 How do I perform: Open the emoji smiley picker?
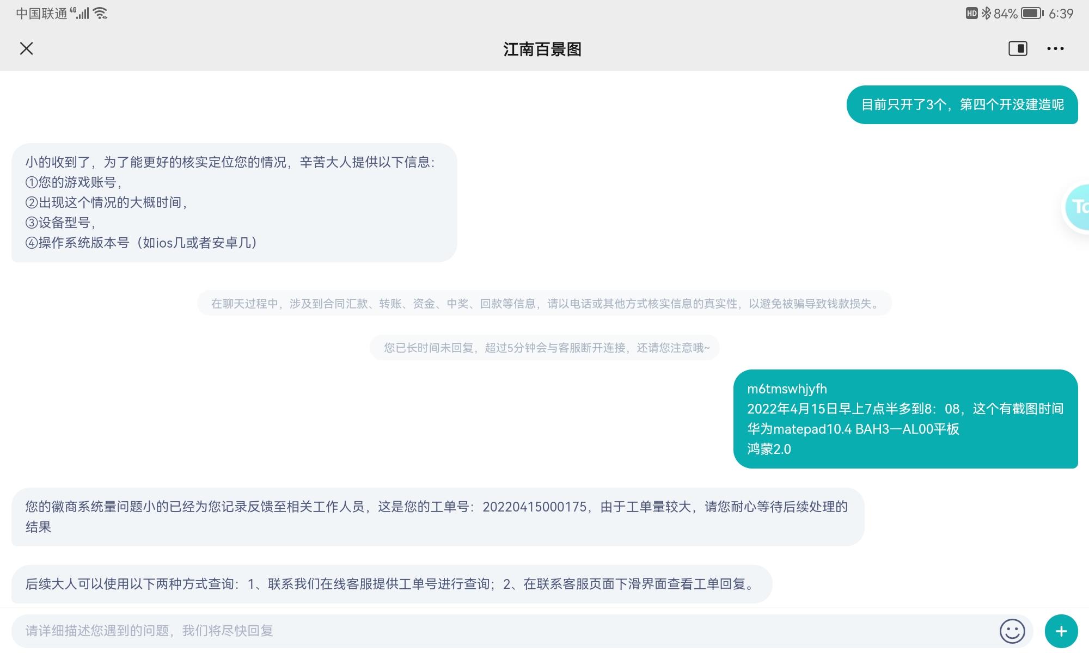point(1012,631)
